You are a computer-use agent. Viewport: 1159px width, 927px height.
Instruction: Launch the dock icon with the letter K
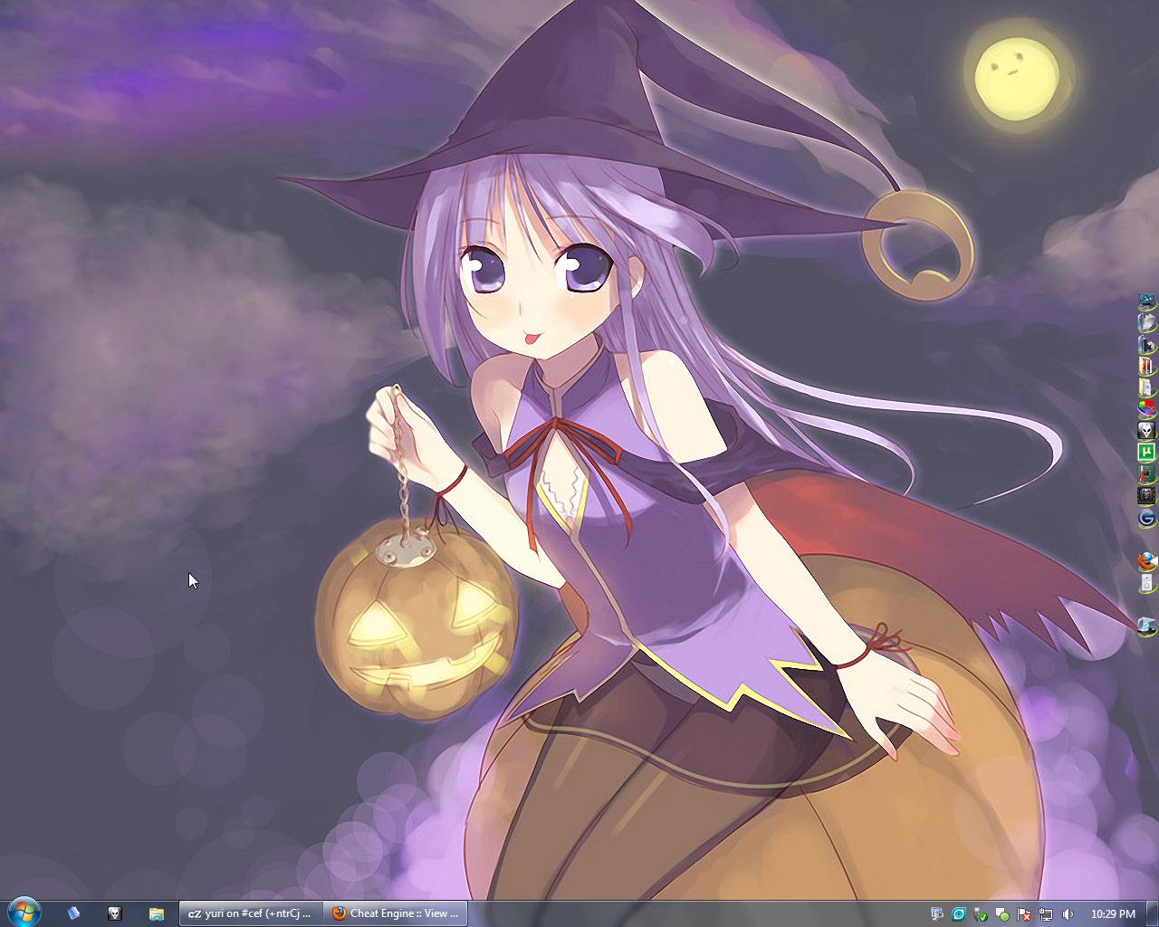point(1147,344)
